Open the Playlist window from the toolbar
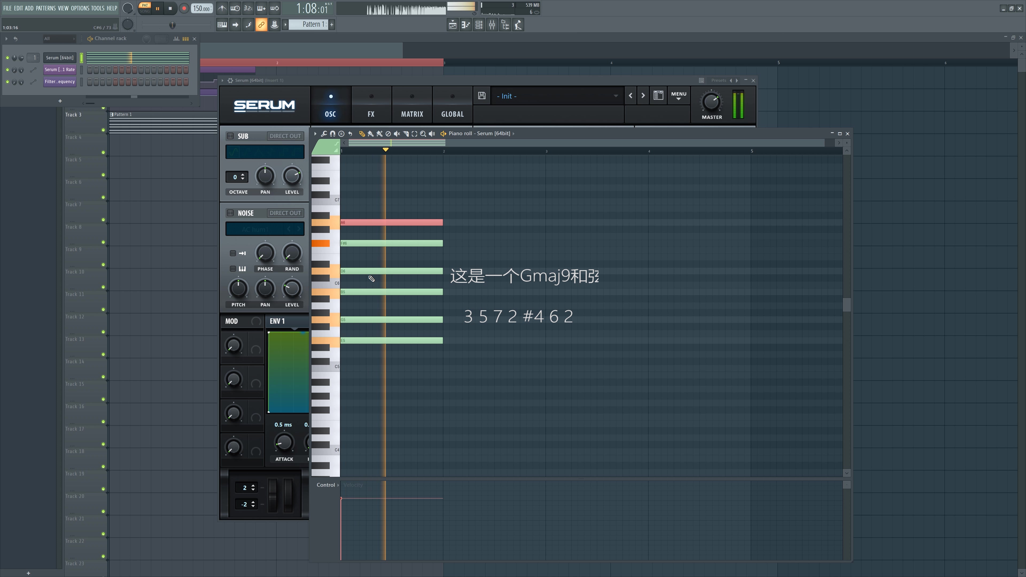This screenshot has height=577, width=1026. click(x=452, y=25)
